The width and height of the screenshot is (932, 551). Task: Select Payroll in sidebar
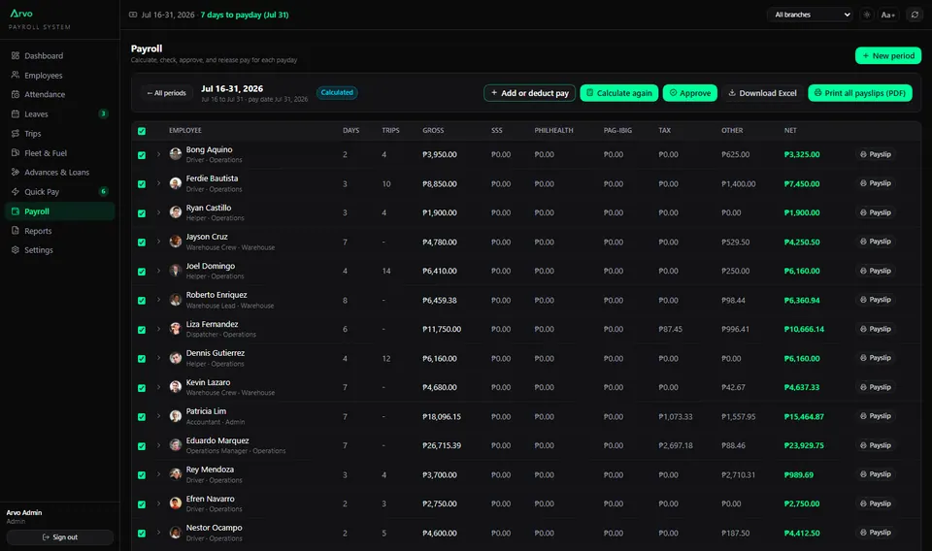(x=59, y=211)
